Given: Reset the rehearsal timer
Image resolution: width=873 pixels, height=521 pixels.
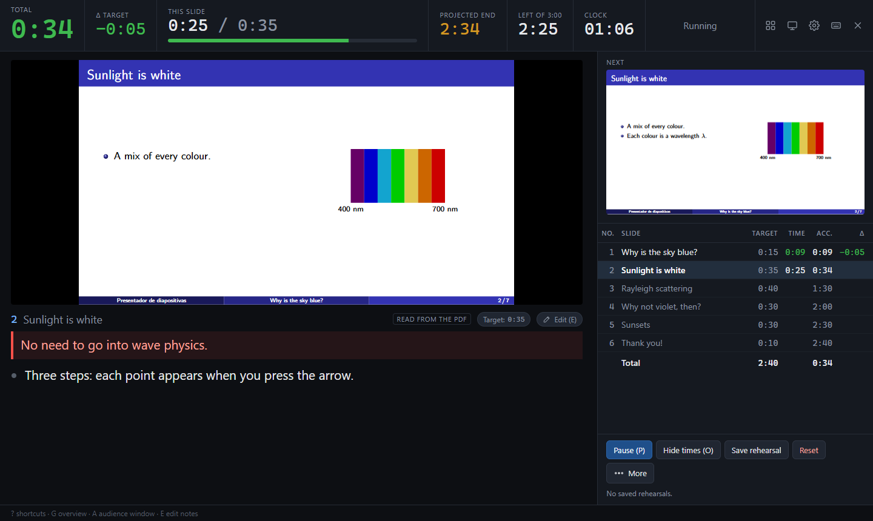Looking at the screenshot, I should pyautogui.click(x=809, y=450).
